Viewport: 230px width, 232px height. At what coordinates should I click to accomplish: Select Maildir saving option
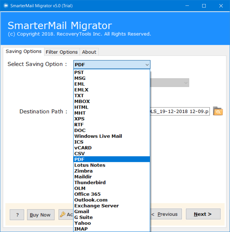(112, 177)
